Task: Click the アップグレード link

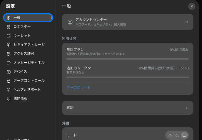Action: pos(79,88)
